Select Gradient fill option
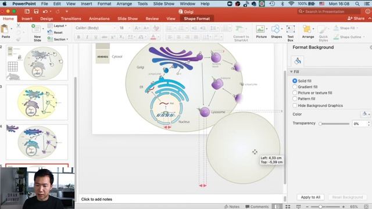This screenshot has width=372, height=209. tap(295, 87)
